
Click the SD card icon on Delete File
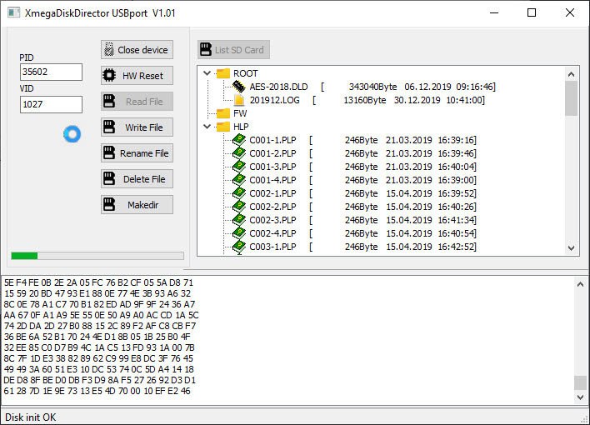(109, 178)
